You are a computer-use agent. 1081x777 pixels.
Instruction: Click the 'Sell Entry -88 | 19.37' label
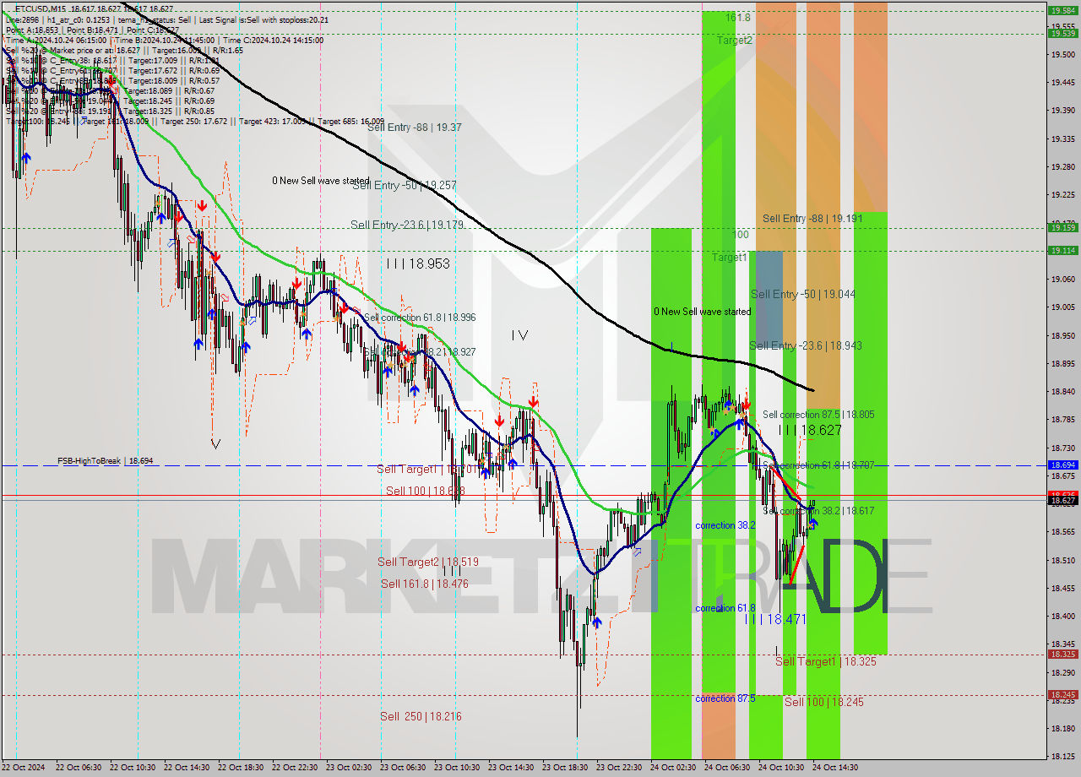414,127
